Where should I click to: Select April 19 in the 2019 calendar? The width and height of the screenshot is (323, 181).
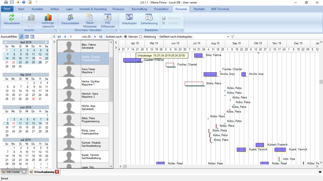click(40, 58)
